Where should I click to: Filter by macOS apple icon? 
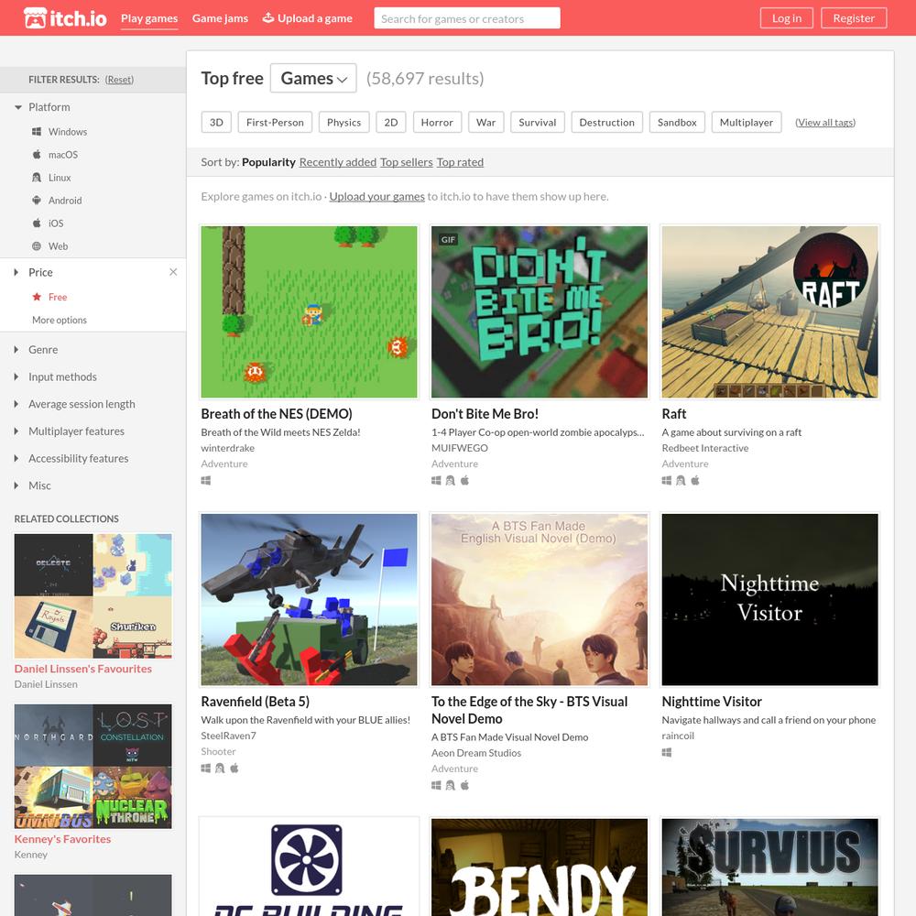[x=37, y=154]
